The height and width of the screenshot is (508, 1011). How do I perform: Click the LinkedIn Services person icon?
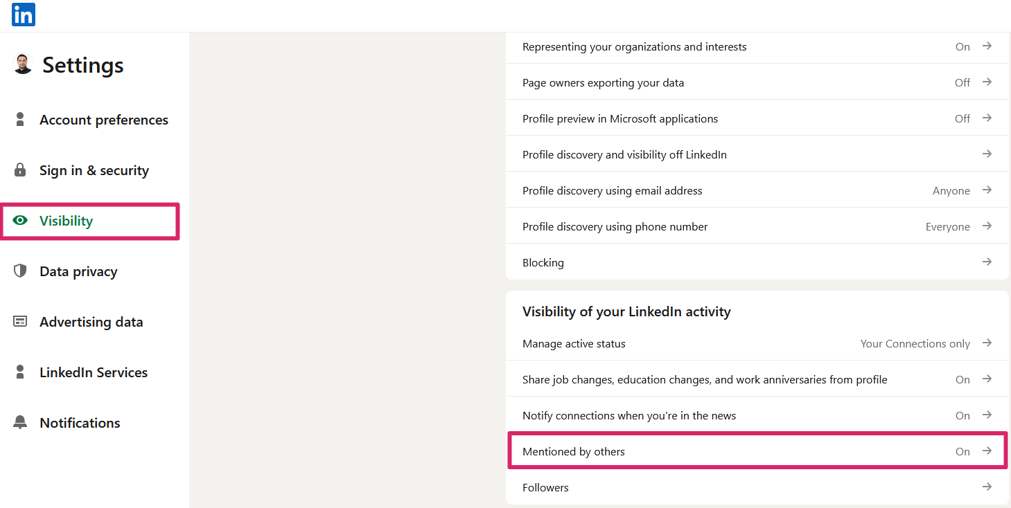20,372
